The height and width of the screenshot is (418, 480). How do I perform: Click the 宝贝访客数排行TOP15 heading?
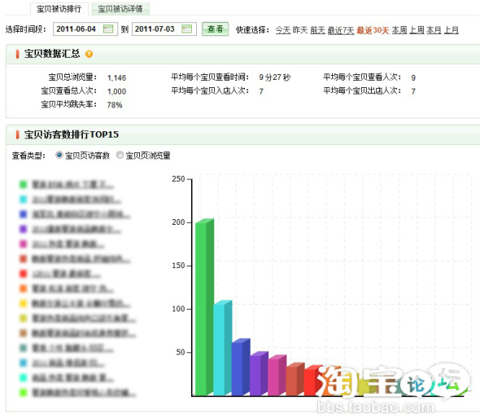click(72, 134)
